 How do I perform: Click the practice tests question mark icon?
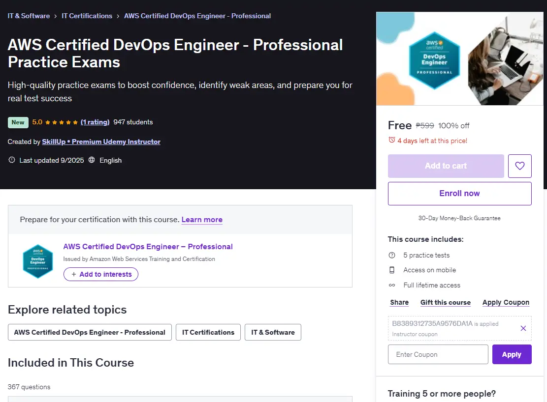point(392,255)
